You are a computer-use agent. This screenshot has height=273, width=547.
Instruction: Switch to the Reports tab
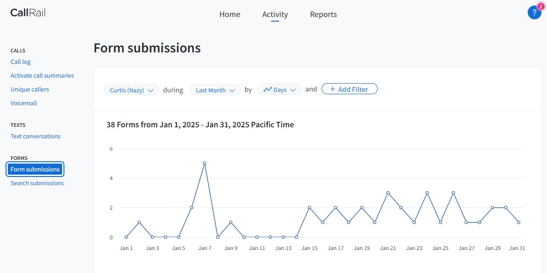[323, 14]
